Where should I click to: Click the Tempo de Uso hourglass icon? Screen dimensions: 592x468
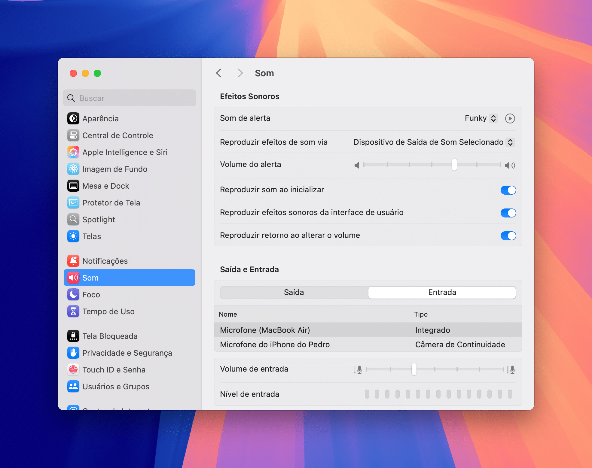point(73,311)
